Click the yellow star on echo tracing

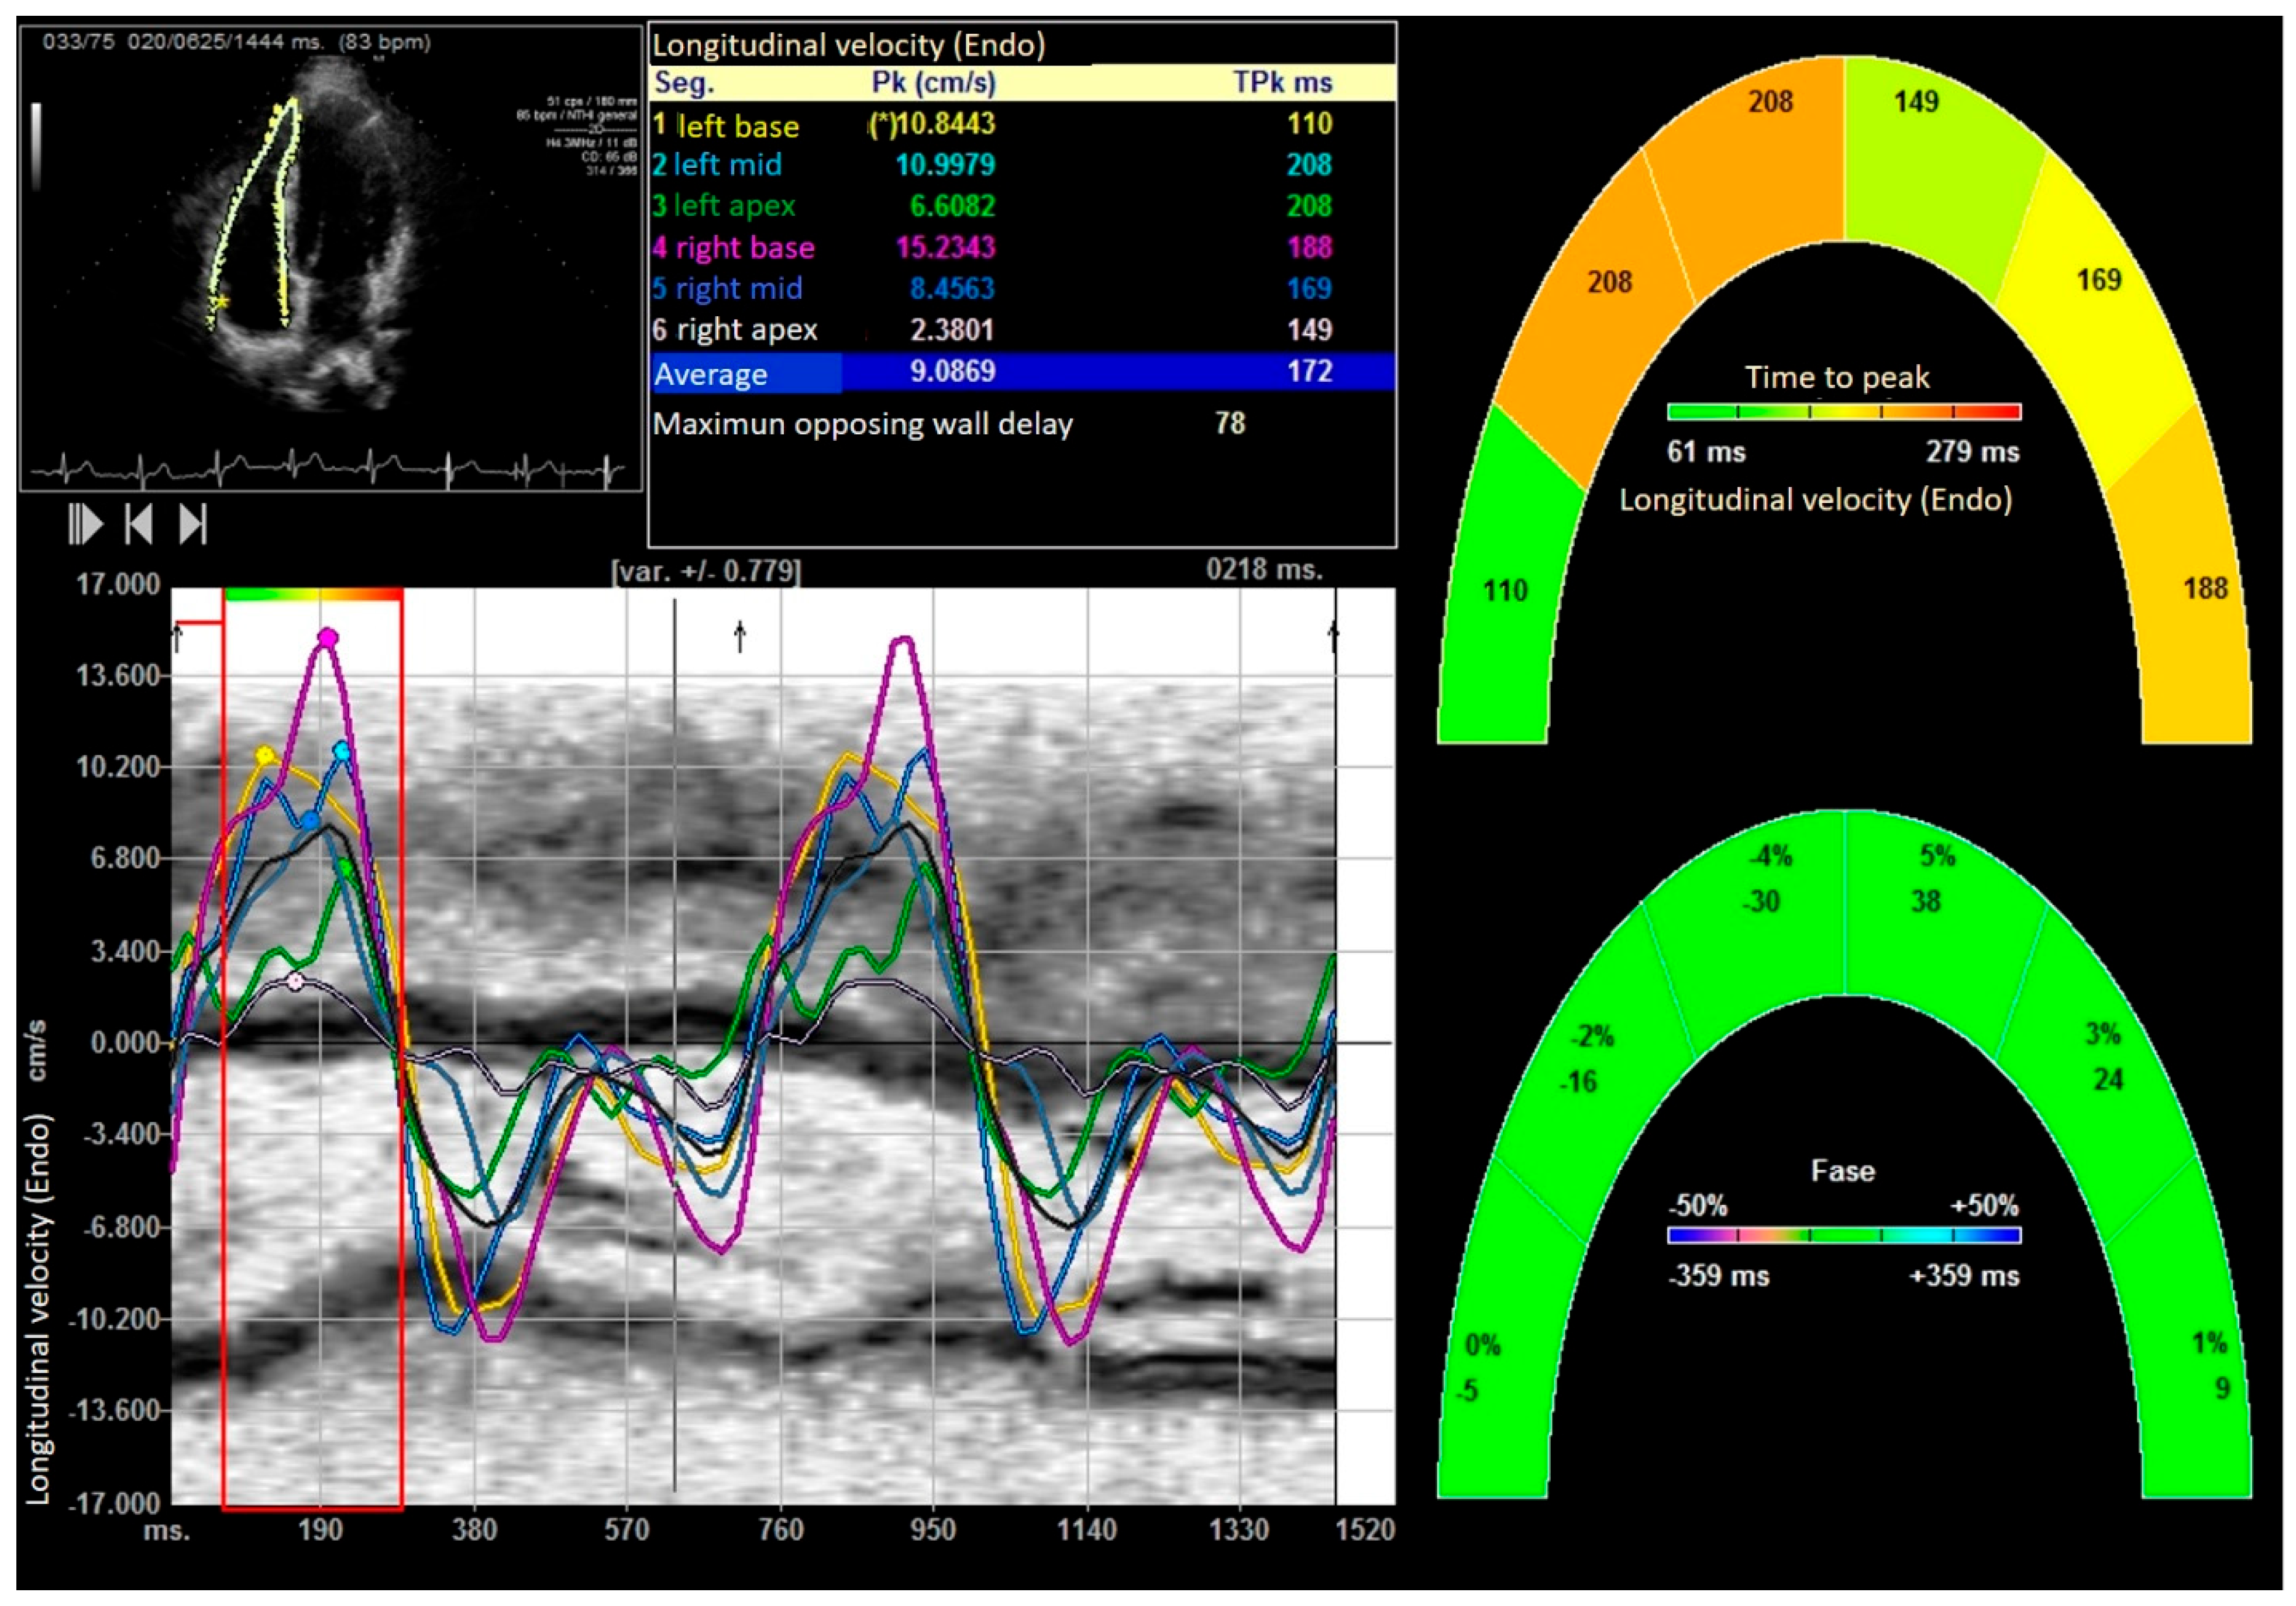pos(222,301)
